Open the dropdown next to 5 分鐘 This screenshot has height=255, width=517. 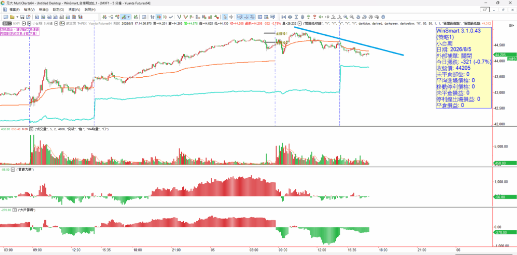point(57,23)
